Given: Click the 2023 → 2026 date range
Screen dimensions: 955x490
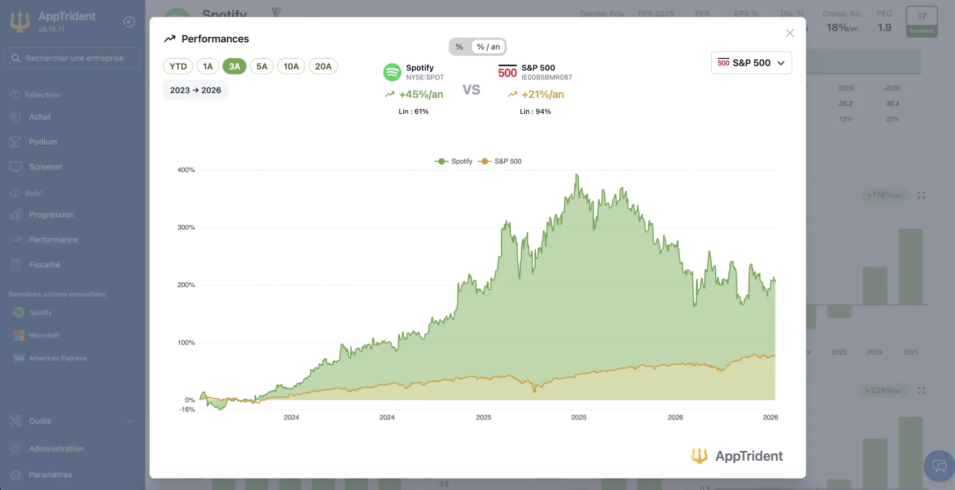Looking at the screenshot, I should pos(195,90).
